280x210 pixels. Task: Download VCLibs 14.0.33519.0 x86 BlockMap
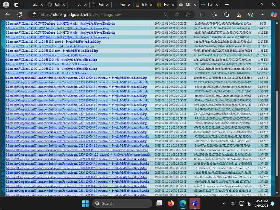(x=51, y=69)
